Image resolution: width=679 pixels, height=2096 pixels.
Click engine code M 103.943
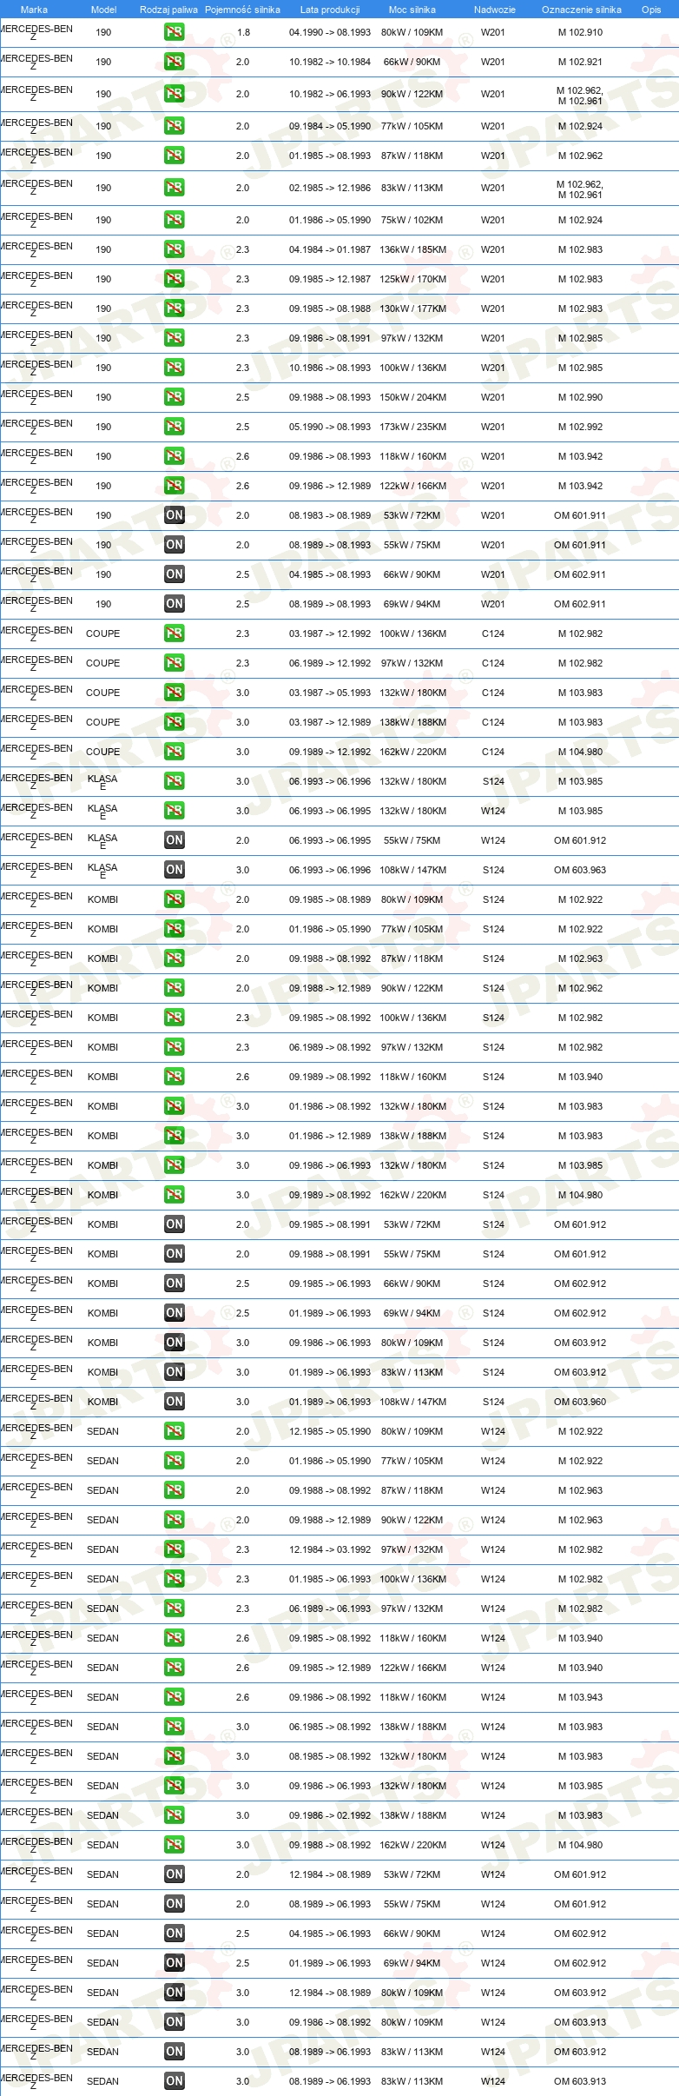pyautogui.click(x=580, y=1697)
